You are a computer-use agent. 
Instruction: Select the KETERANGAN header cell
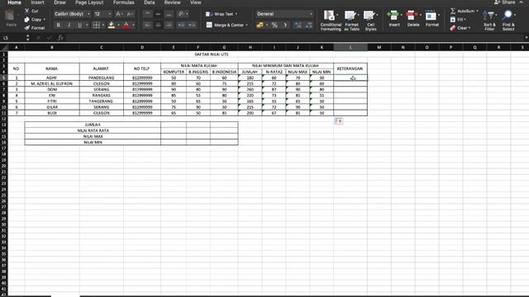click(x=350, y=68)
